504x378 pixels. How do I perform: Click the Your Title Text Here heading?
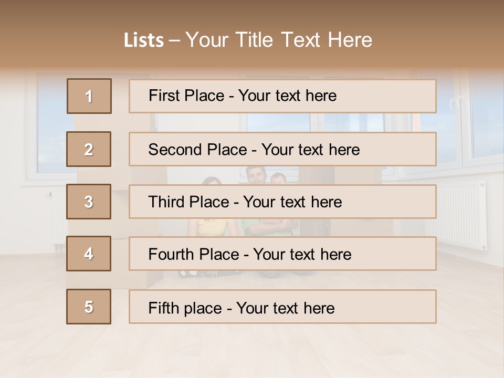pyautogui.click(x=279, y=40)
